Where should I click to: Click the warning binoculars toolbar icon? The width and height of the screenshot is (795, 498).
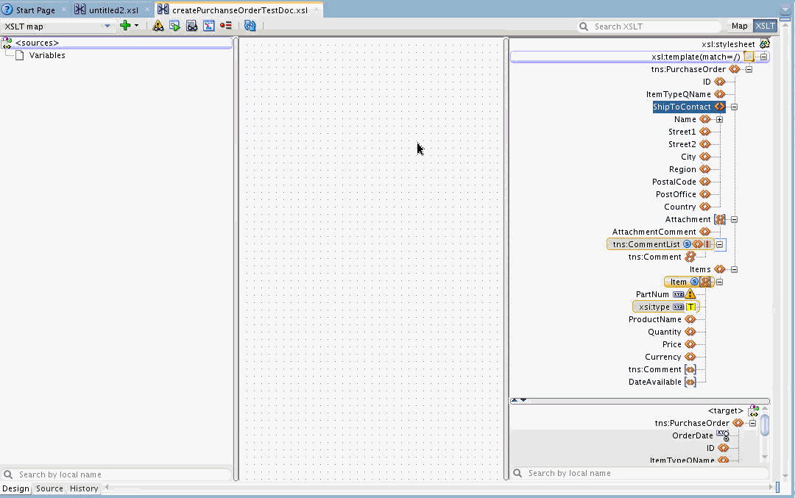point(158,26)
